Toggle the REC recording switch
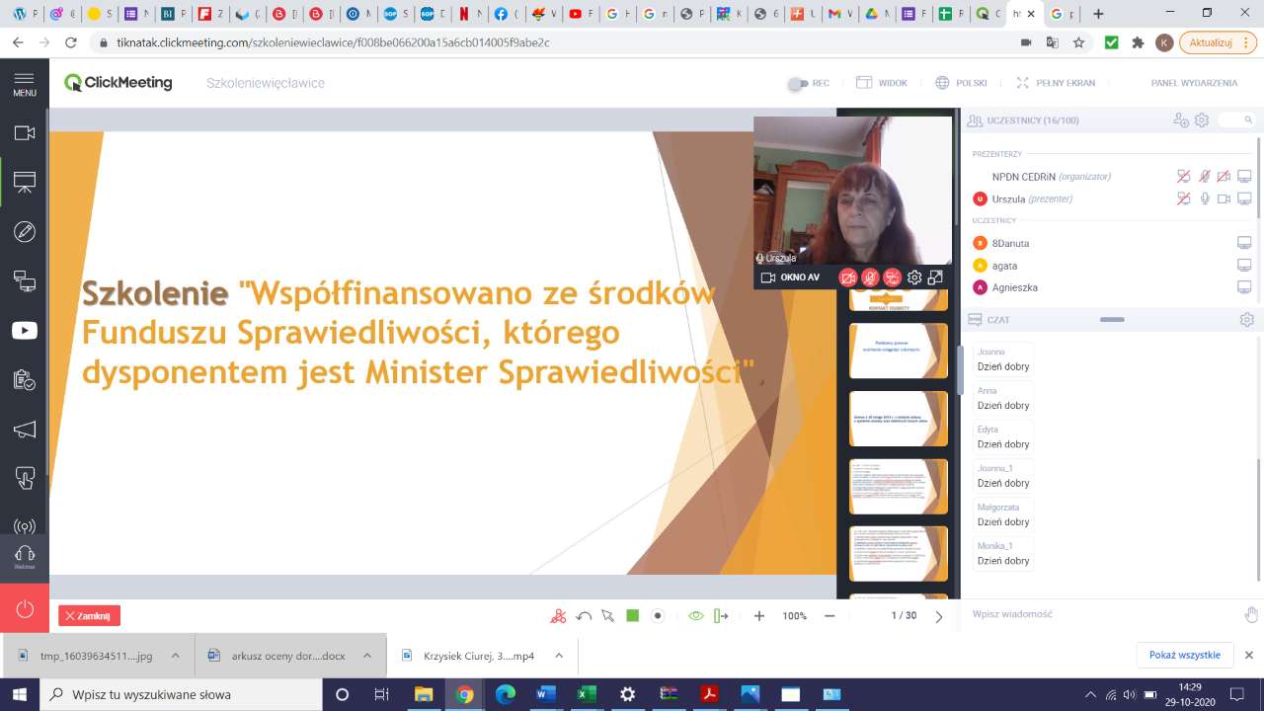The width and height of the screenshot is (1264, 711). click(798, 84)
